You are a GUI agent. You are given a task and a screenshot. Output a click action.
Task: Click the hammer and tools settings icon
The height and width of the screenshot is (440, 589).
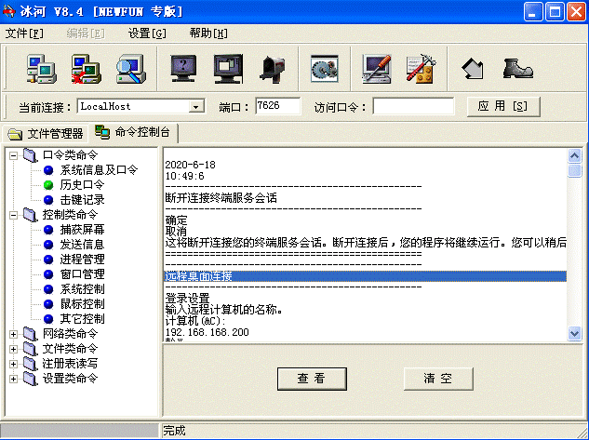coord(421,69)
